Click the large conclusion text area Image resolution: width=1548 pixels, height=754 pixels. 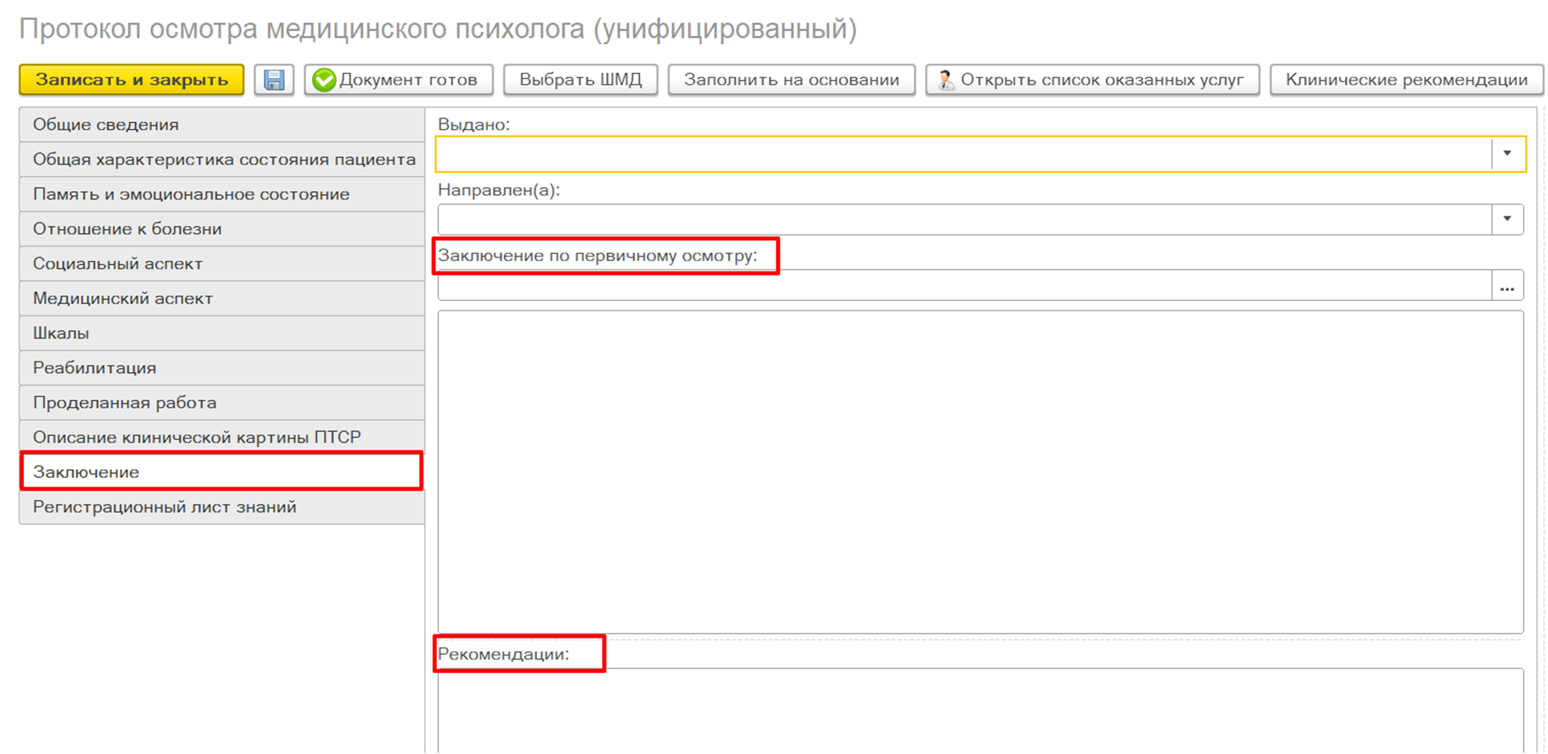[980, 471]
